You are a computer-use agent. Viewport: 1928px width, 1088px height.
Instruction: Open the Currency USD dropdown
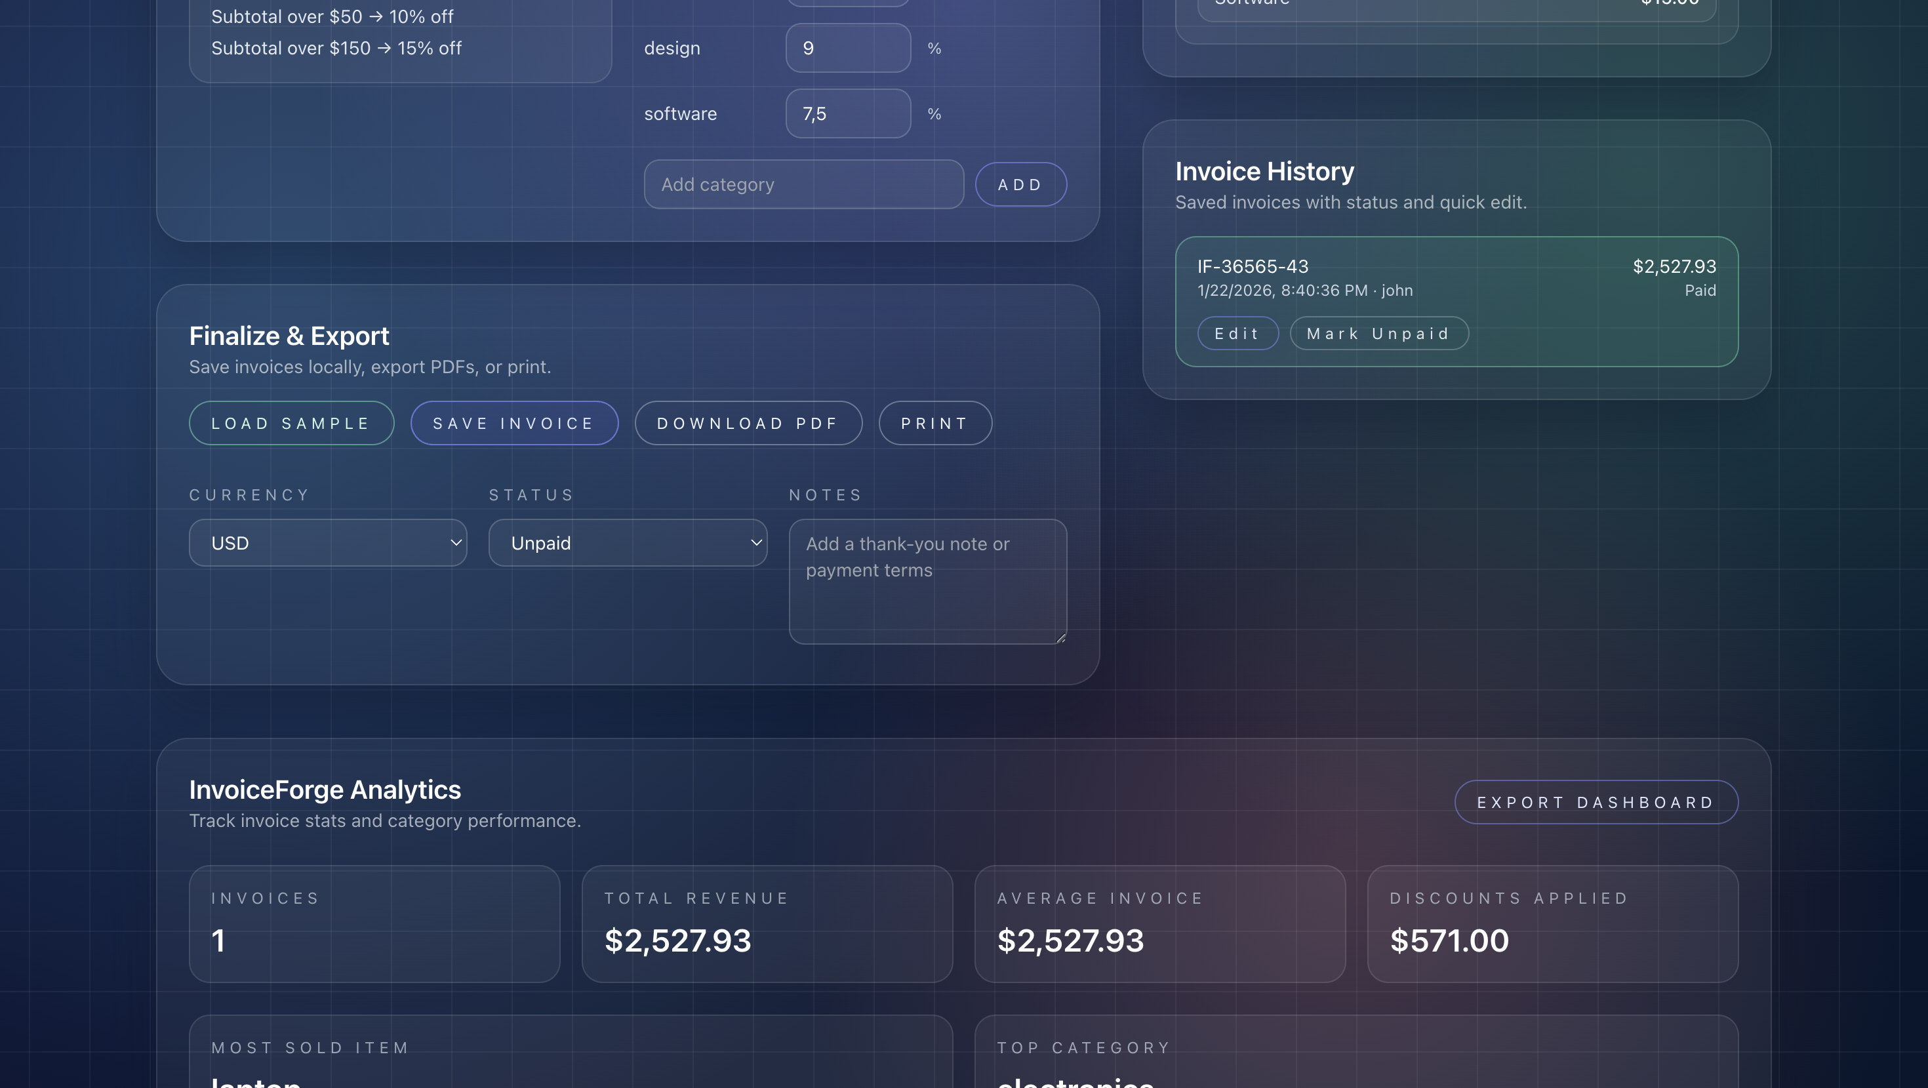point(328,543)
